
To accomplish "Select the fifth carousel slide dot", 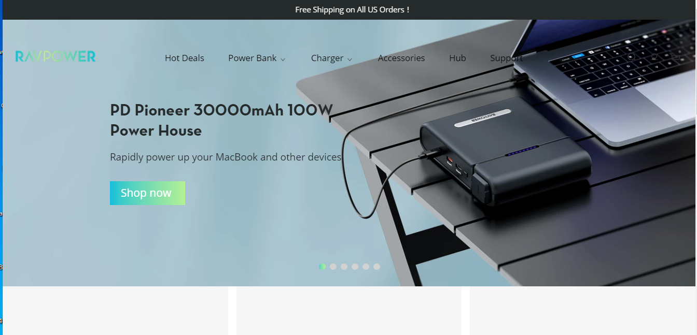I will pyautogui.click(x=366, y=267).
